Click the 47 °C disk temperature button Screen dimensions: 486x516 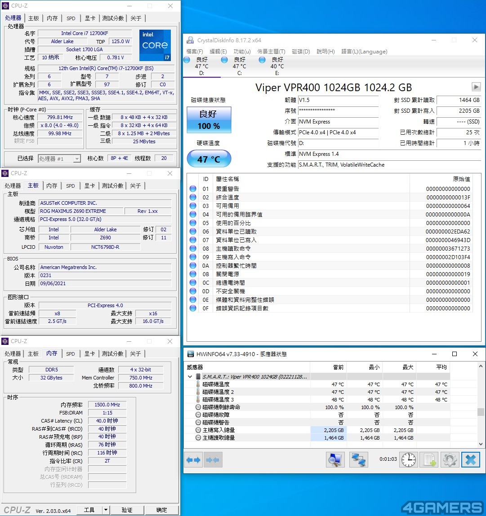click(x=209, y=159)
